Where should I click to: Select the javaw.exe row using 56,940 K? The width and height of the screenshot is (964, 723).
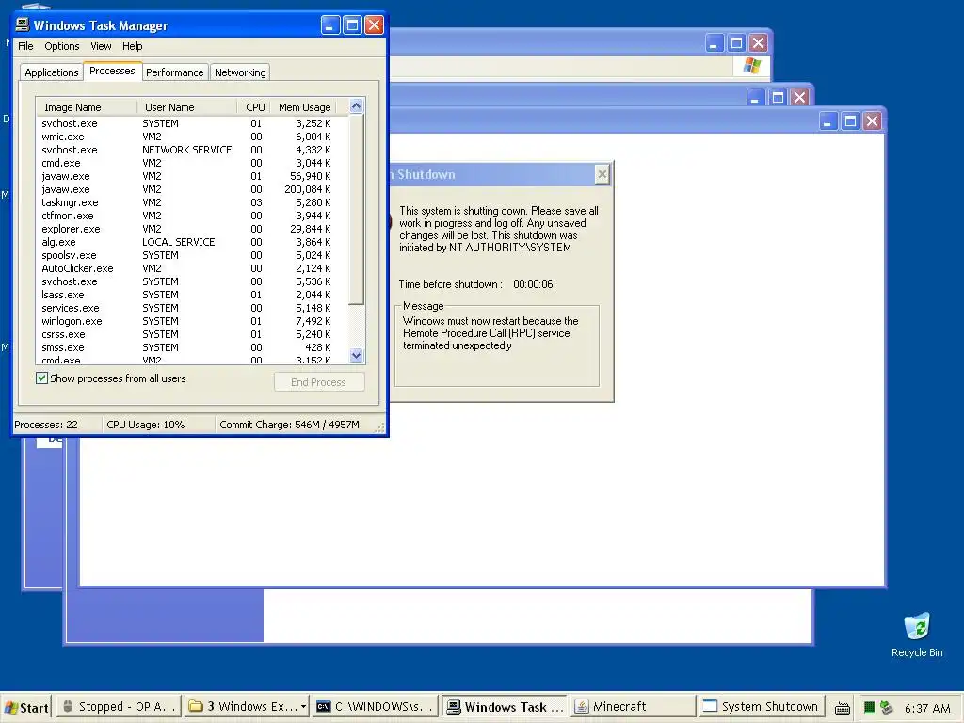[192, 176]
